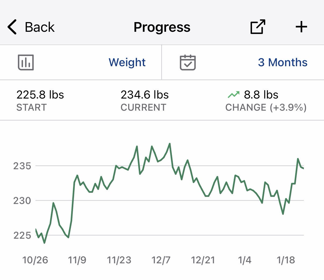
Task: Tap the 225.8 lbs start value
Action: point(40,95)
